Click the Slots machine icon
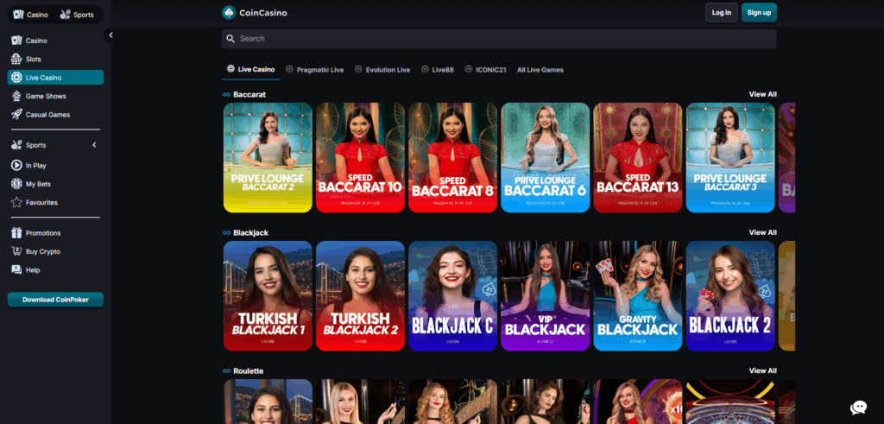Screen dimensions: 884x424 (16, 60)
